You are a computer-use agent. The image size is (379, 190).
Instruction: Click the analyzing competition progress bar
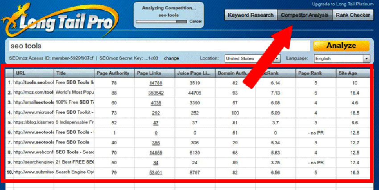click(x=161, y=22)
